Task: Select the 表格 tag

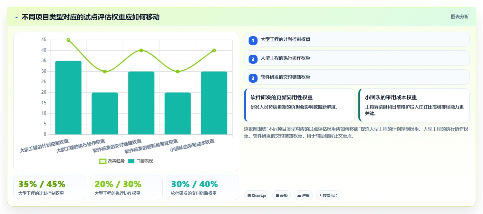Action: pos(281,195)
